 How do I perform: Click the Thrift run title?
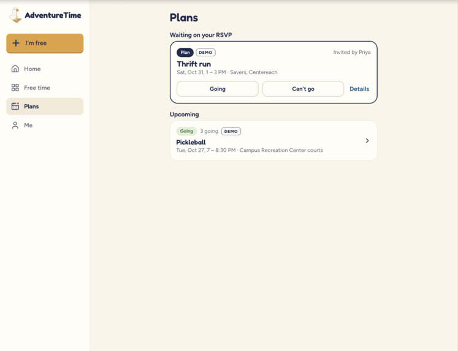(x=194, y=64)
